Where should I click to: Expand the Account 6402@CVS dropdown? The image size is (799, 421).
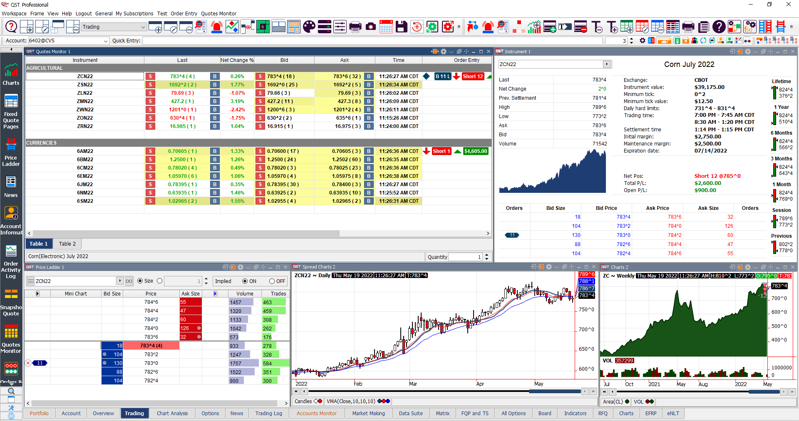point(106,41)
